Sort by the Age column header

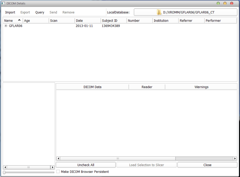(36, 21)
